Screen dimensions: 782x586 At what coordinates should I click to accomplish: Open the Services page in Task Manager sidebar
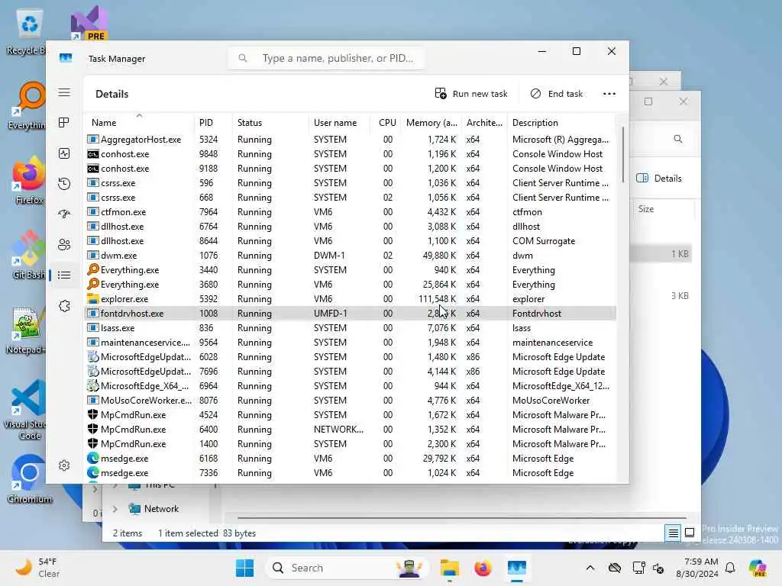64,306
